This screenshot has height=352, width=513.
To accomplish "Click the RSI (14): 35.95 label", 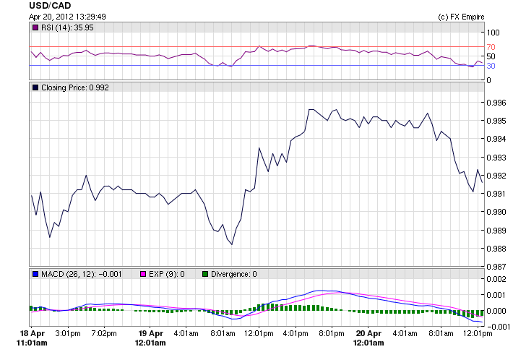I will [67, 27].
